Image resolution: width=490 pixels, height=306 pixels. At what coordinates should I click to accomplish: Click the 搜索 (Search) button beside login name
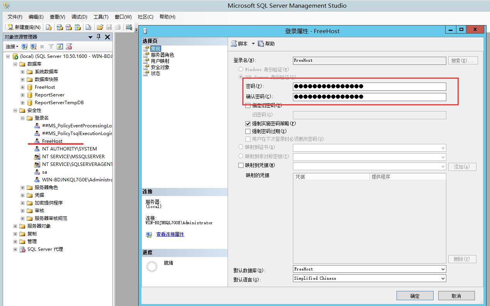(x=463, y=61)
